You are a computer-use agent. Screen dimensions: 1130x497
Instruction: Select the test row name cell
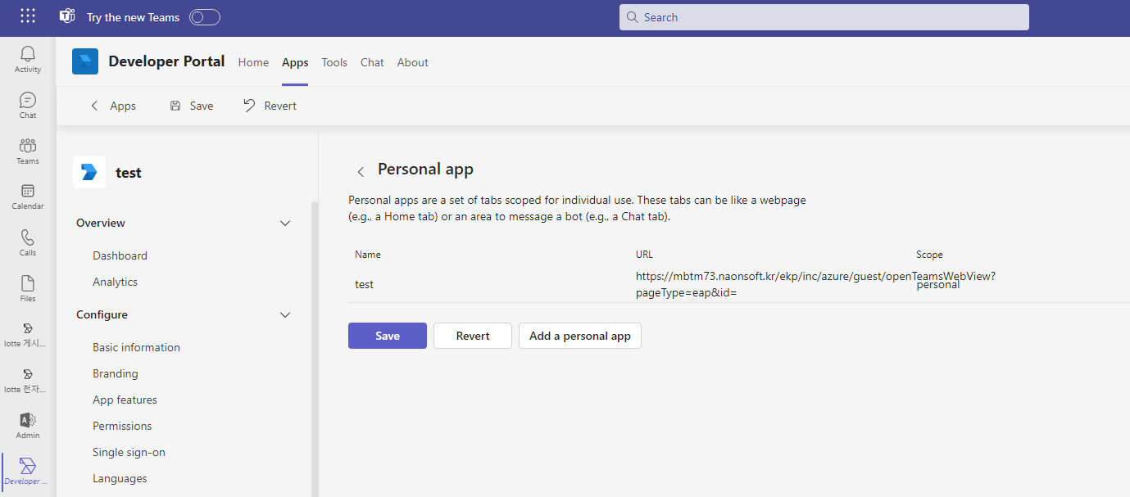pos(364,284)
